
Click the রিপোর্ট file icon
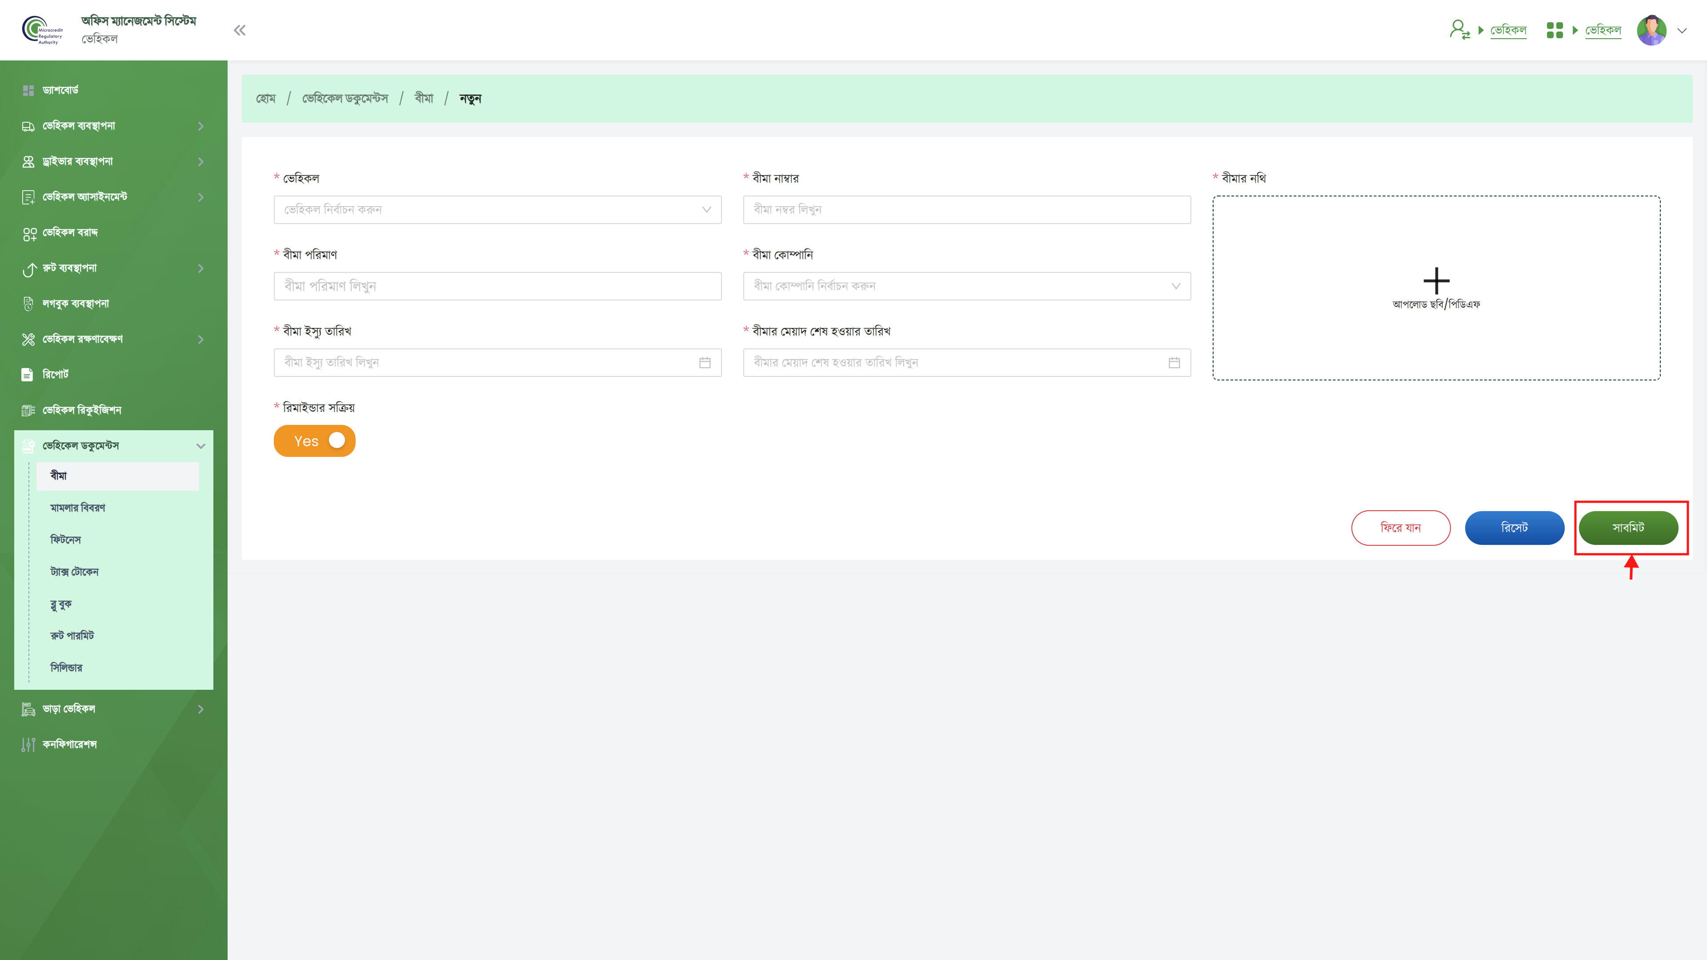tap(27, 375)
